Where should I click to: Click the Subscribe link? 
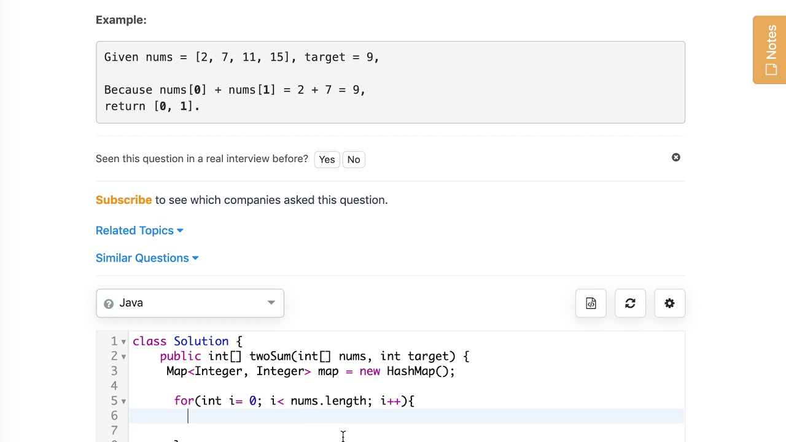tap(123, 200)
